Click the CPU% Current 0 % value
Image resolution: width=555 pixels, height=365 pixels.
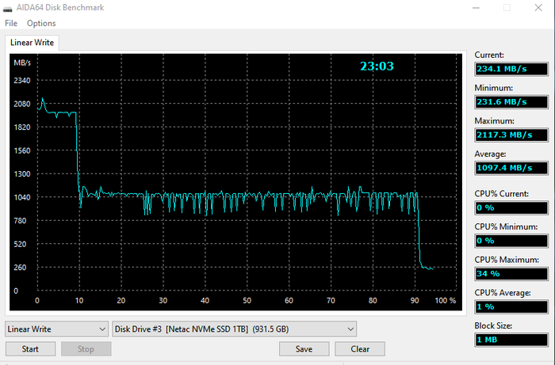tap(511, 207)
